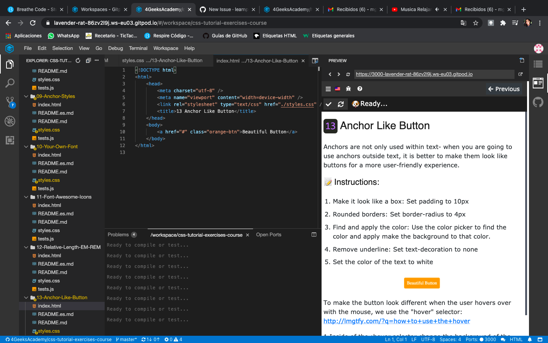Click the US flag language toggle
Screen dimensions: 548x343
[x=338, y=89]
